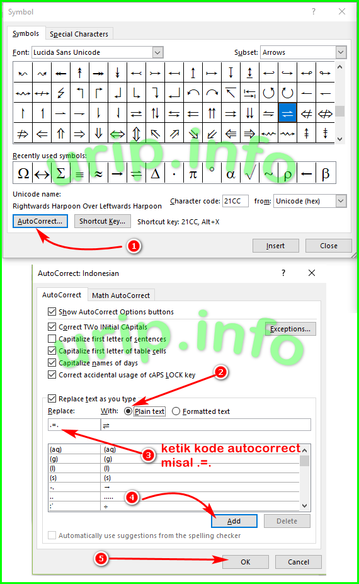This screenshot has height=584, width=359.
Task: Select the up down double arrow symbol
Action: pyautogui.click(x=136, y=134)
